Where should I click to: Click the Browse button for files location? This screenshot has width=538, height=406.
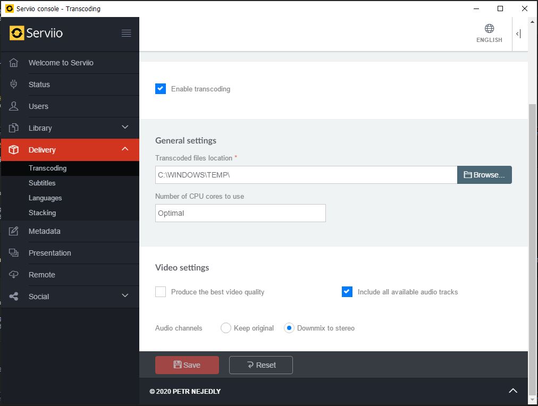coord(484,175)
